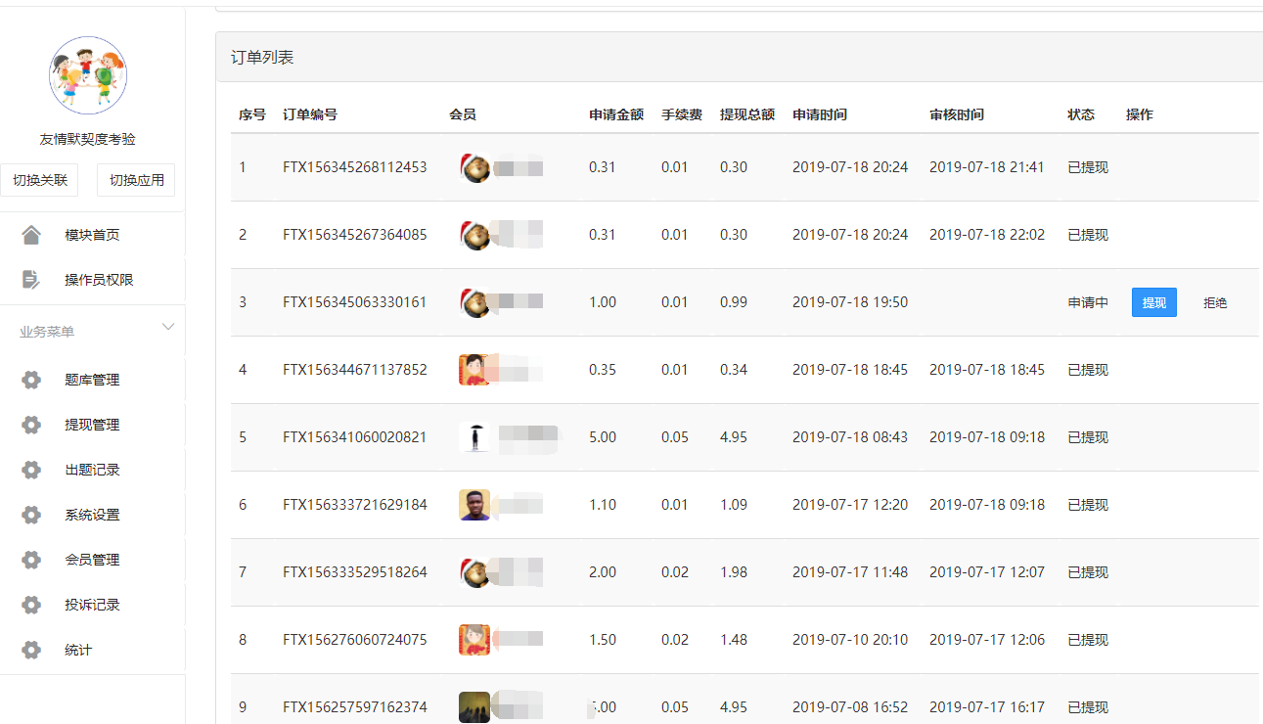This screenshot has height=724, width=1263.
Task: Click order number FTX156344671137852
Action: click(355, 370)
